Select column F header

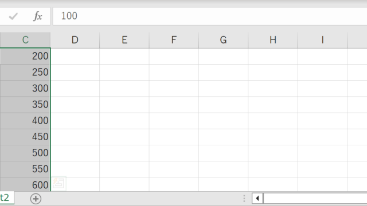coord(174,40)
